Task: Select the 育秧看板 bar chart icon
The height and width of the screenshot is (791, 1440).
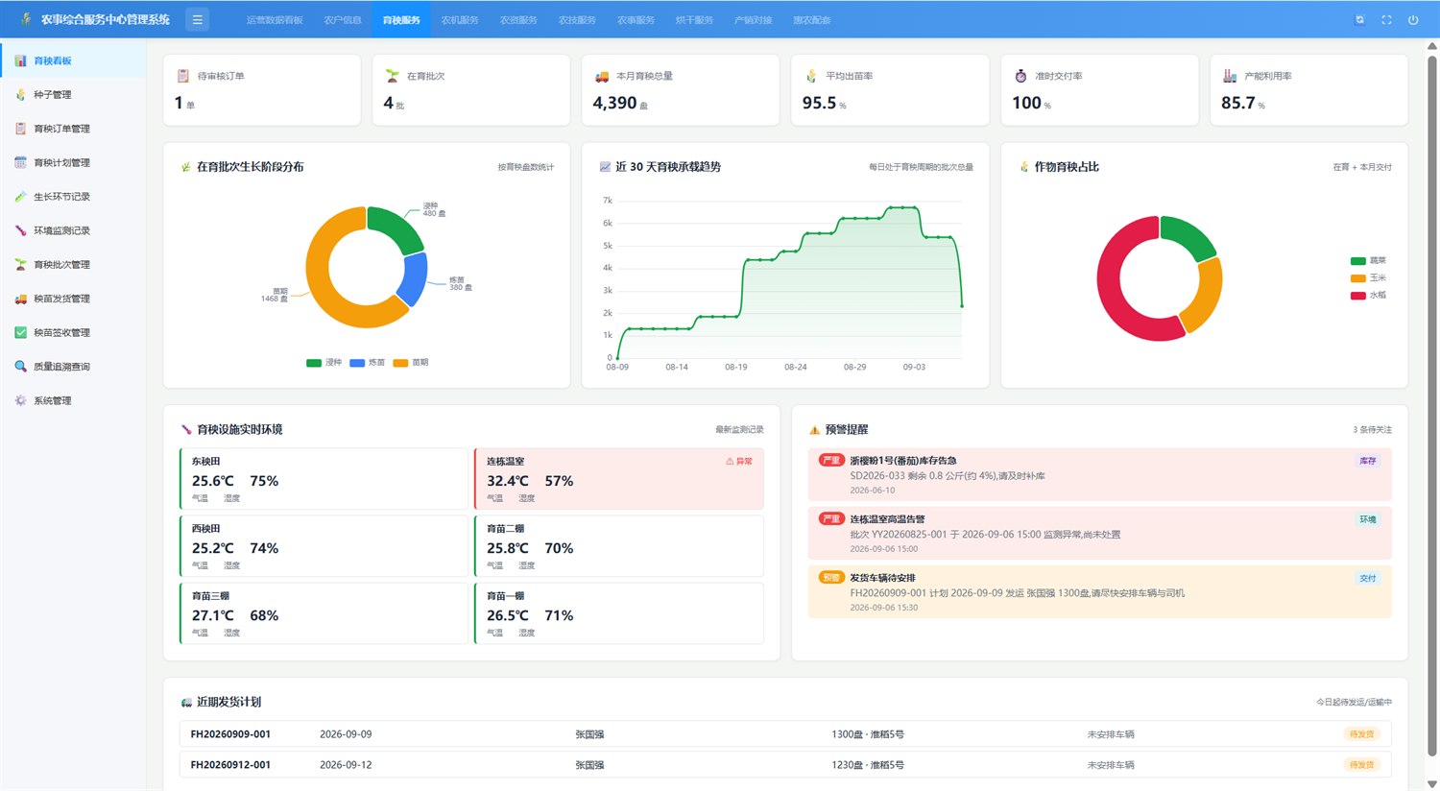Action: 20,60
